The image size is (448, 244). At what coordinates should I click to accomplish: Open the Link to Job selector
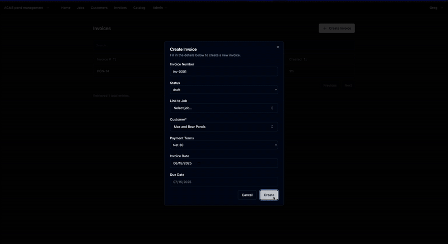(223, 108)
